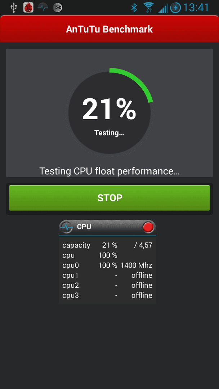Screen dimensions: 219x389
Task: Click the green circular progress arc
Action: (x=133, y=83)
